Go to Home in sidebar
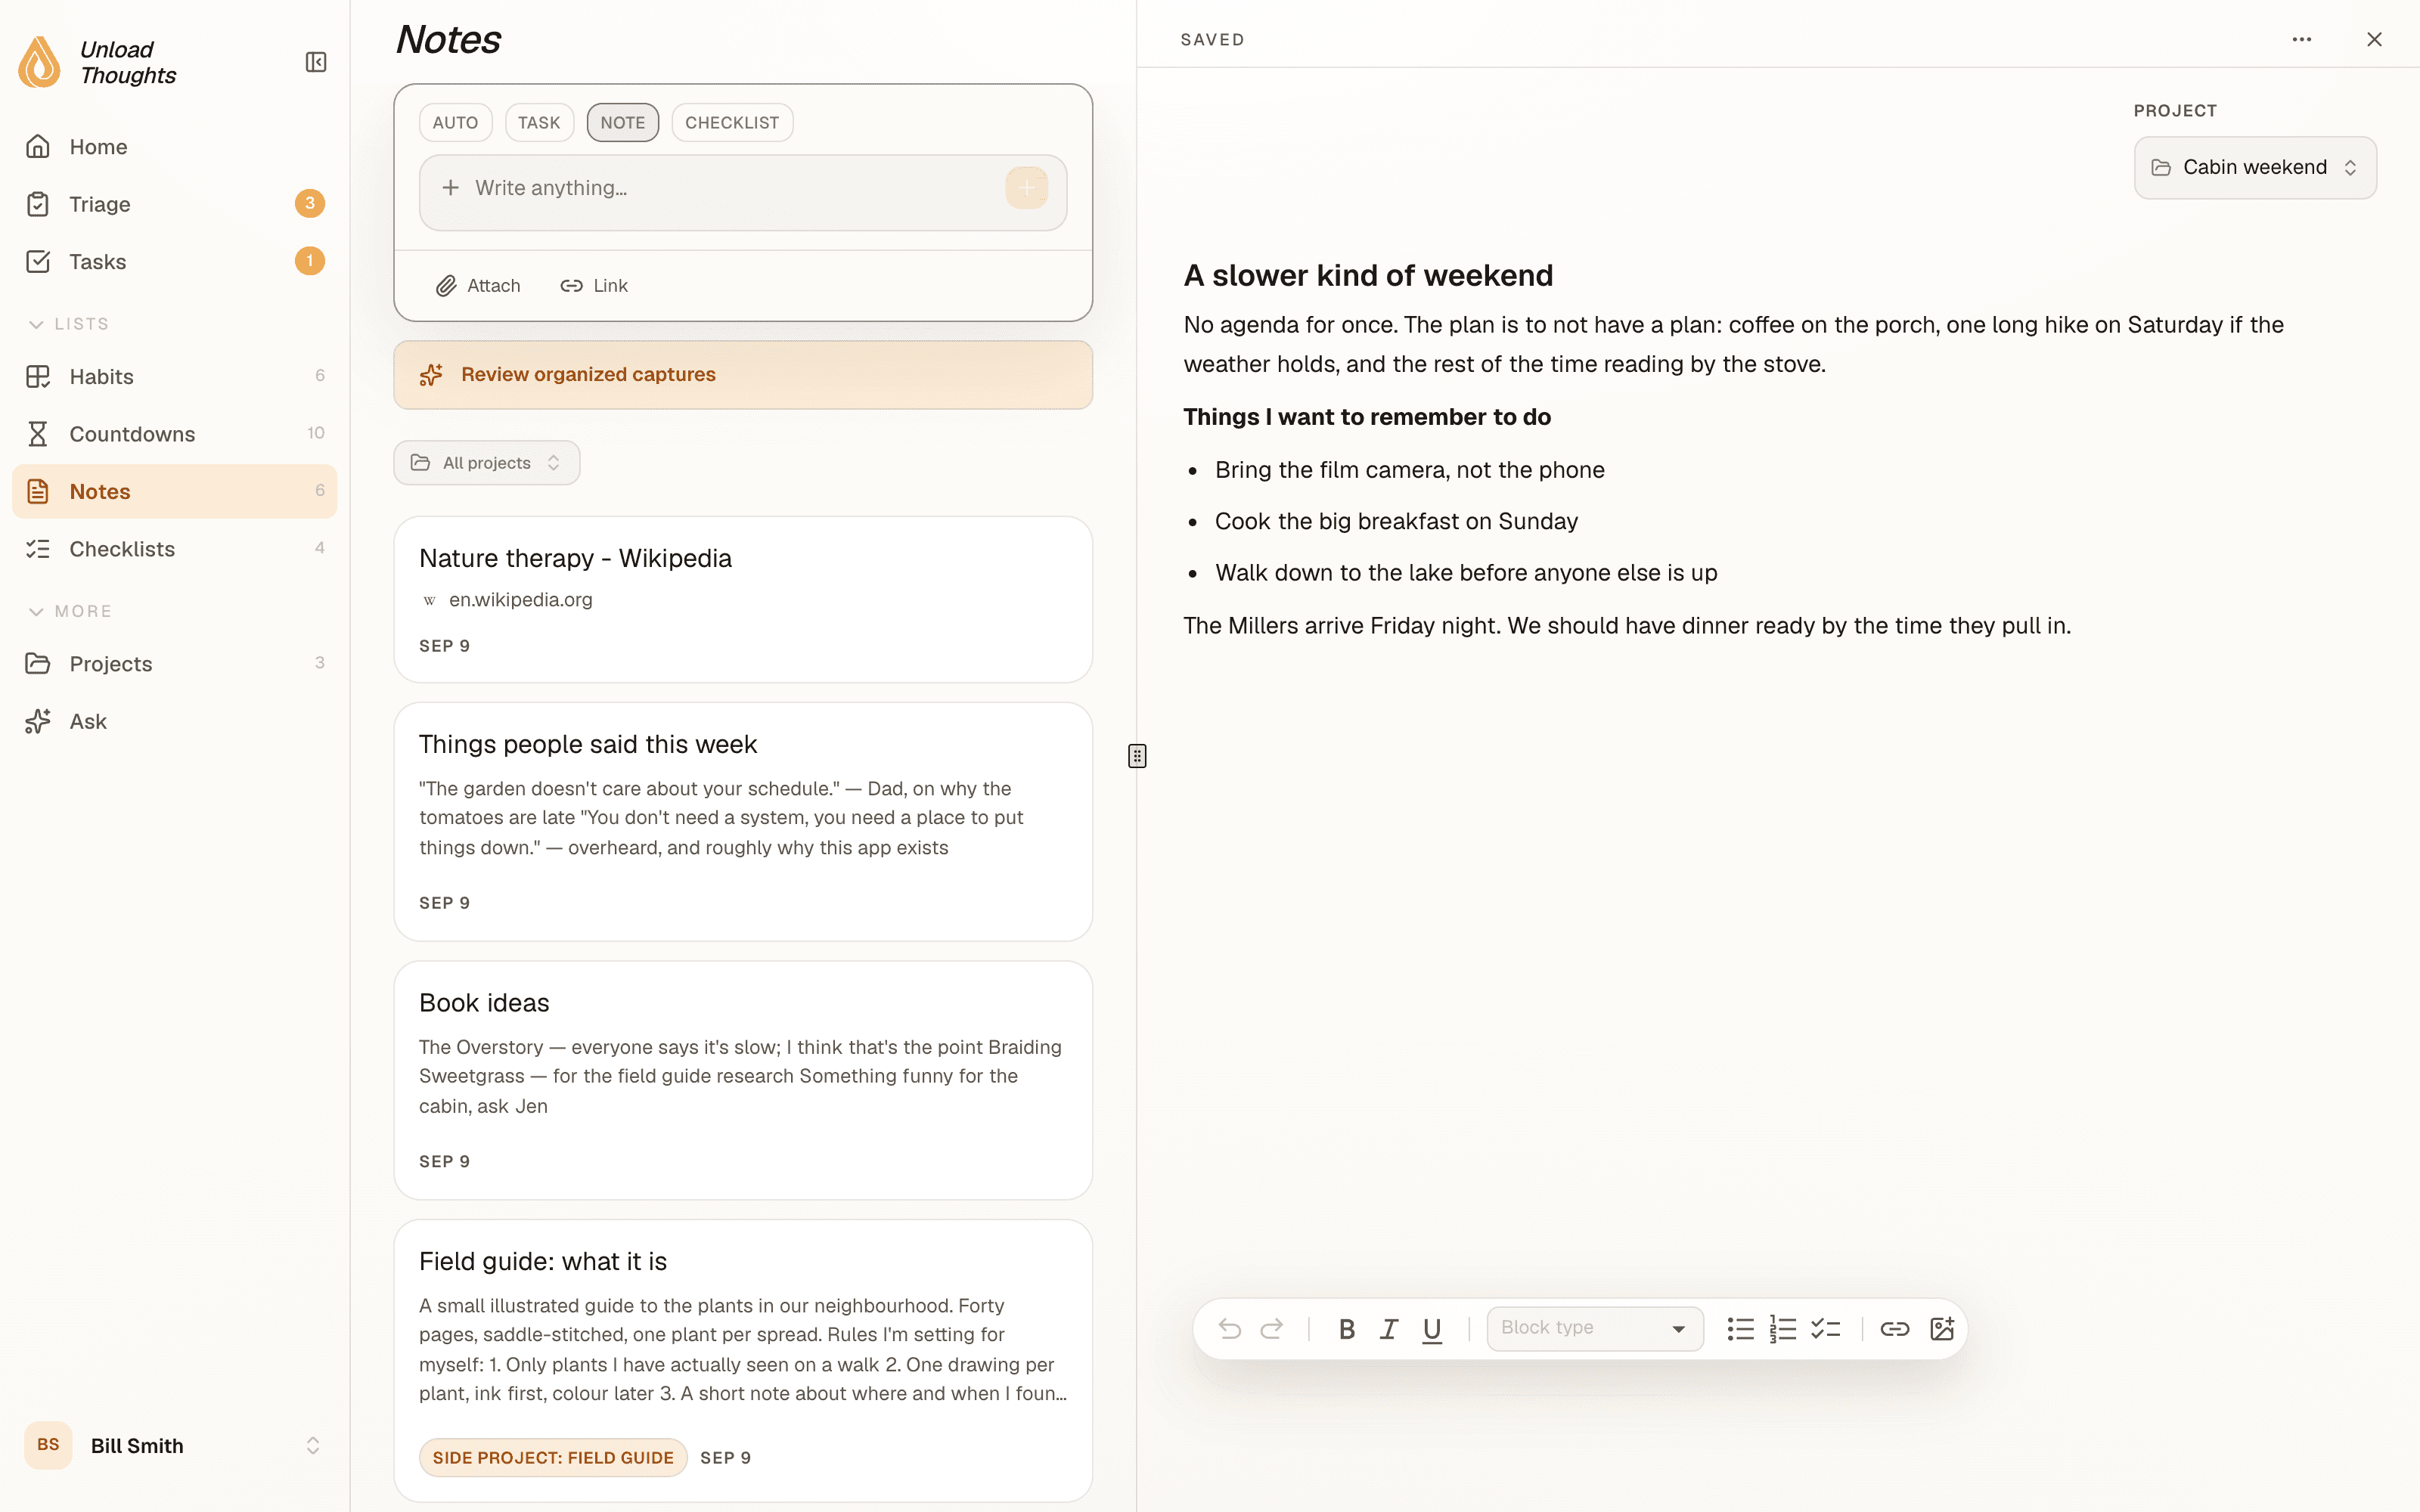2420x1512 pixels. (175, 147)
